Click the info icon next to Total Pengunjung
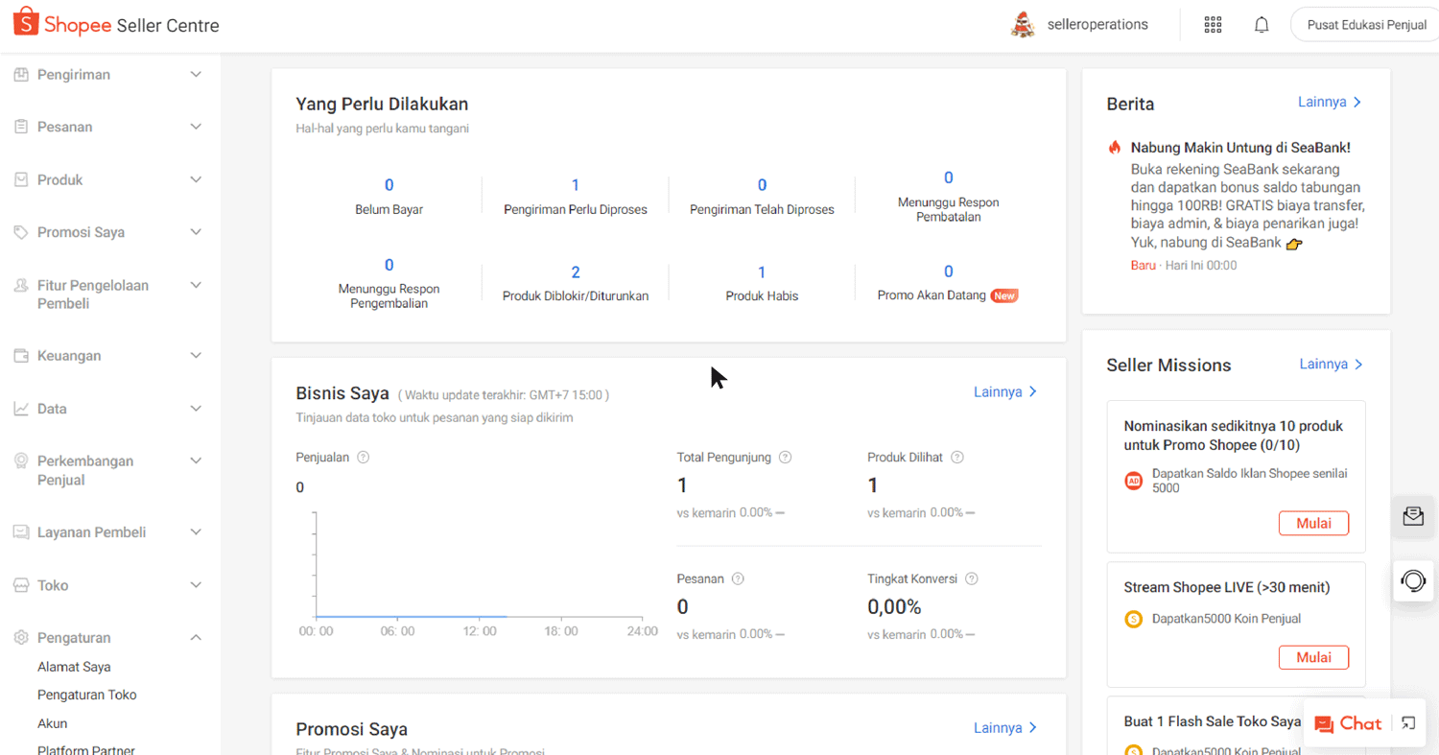Viewport: 1439px width, 755px height. click(785, 458)
